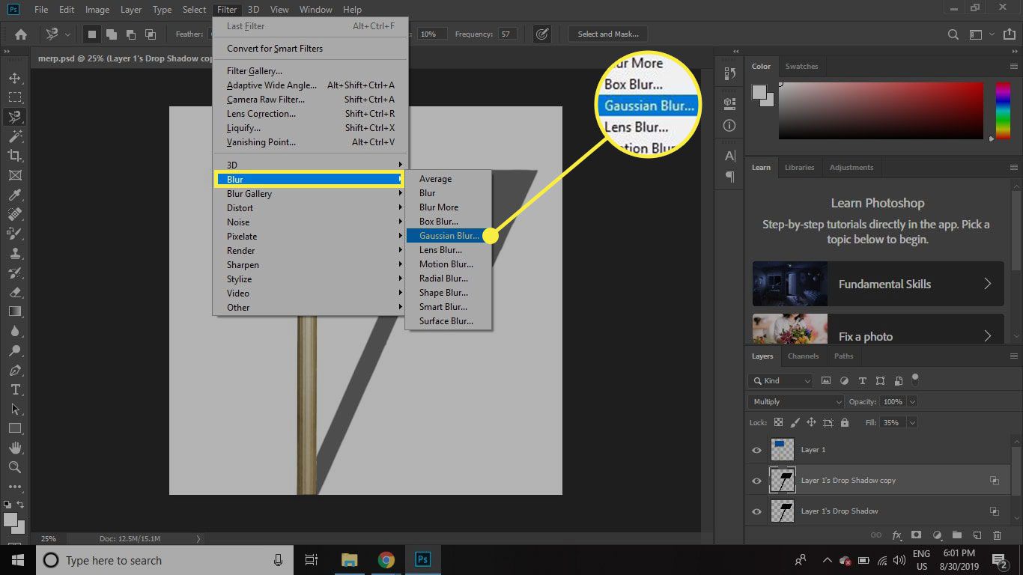The image size is (1023, 575).
Task: Create a new layer group folder icon
Action: 957,535
